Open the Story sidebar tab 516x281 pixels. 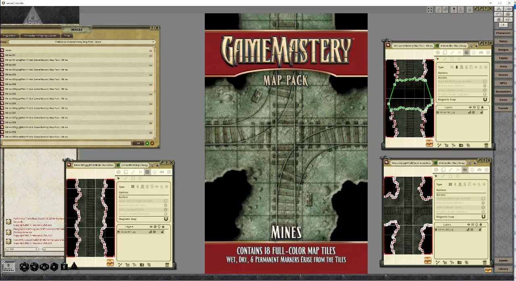pyautogui.click(x=503, y=66)
